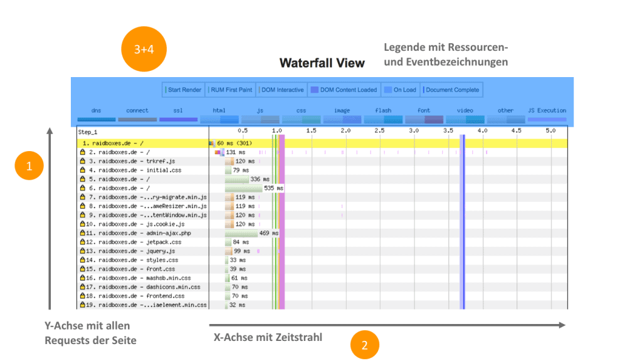
Task: Click the Step_1 header label
Action: tap(88, 132)
